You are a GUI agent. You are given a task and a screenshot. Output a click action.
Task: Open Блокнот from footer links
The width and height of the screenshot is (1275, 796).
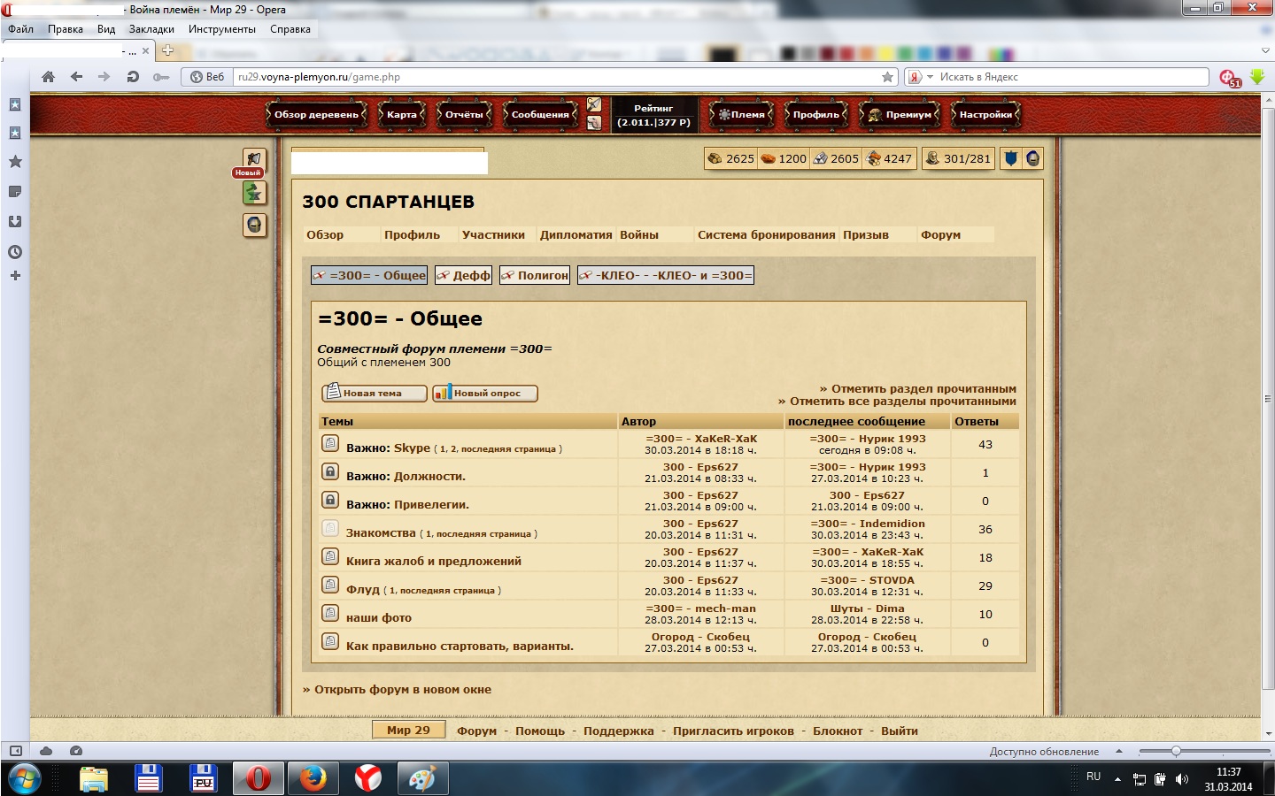(838, 731)
